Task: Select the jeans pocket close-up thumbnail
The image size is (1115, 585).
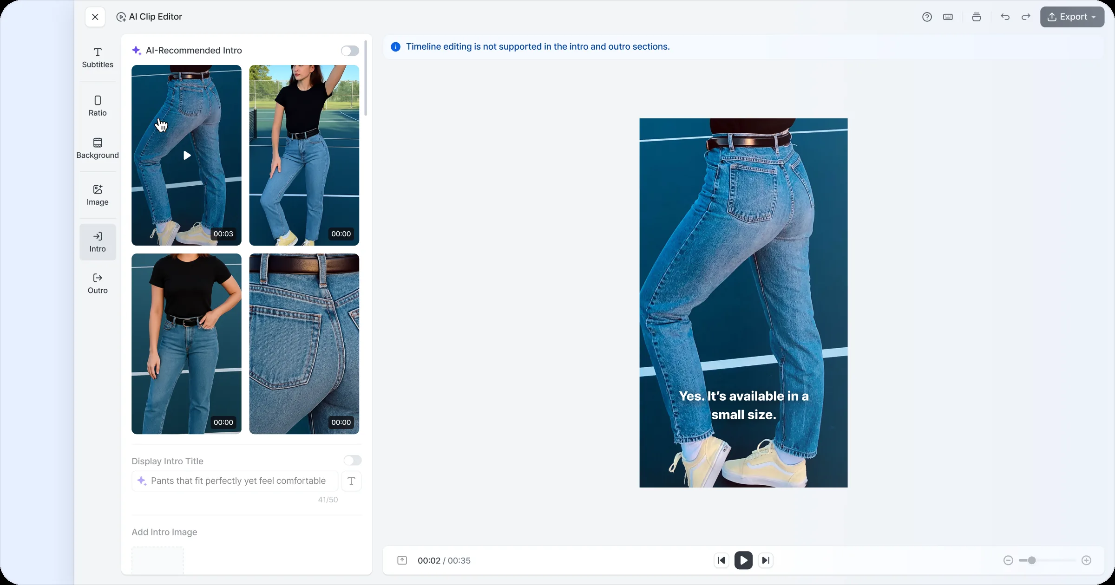Action: tap(304, 344)
